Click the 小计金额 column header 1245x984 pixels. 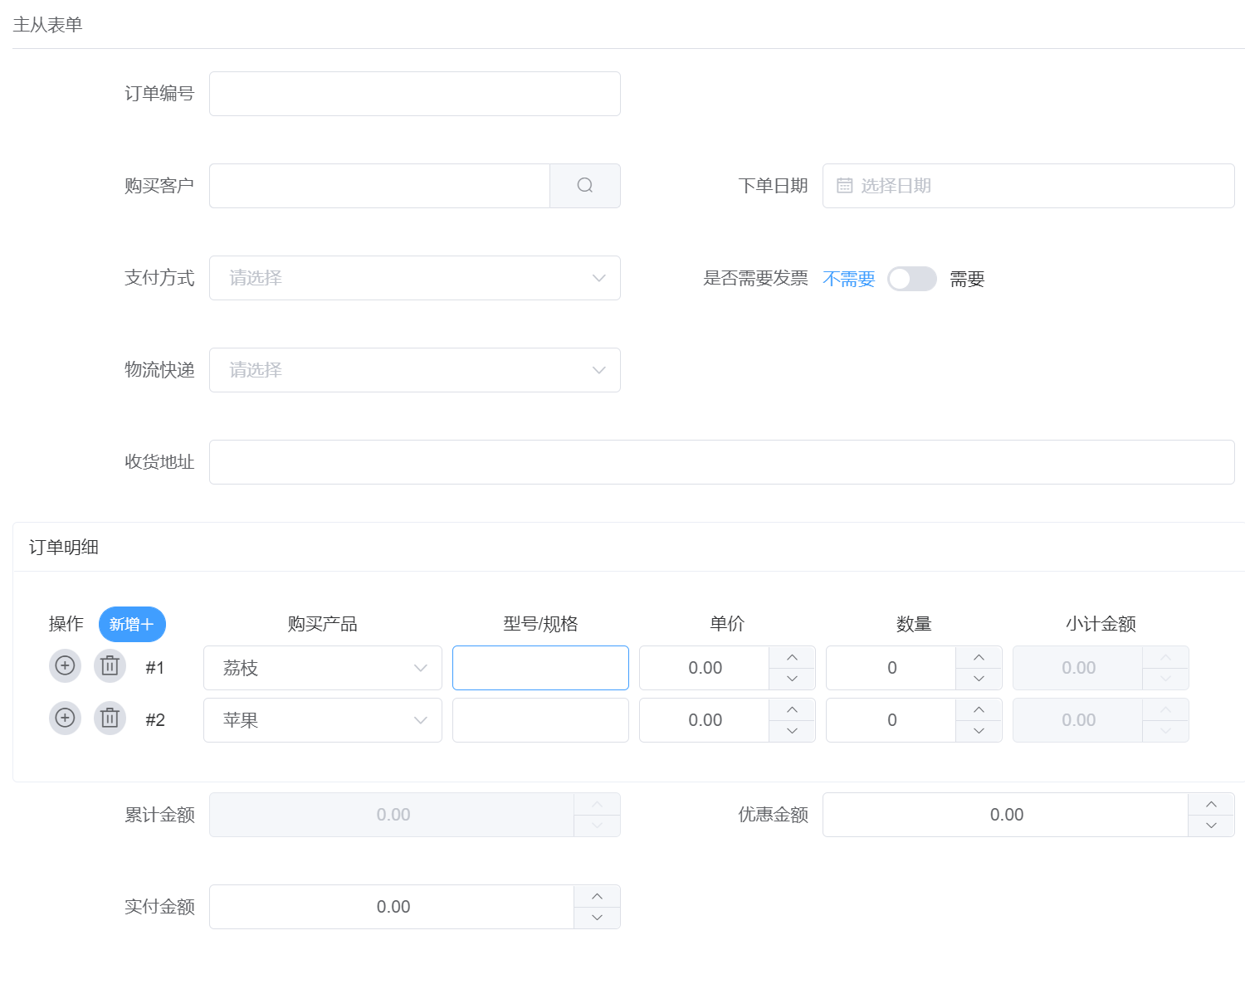pos(1101,624)
